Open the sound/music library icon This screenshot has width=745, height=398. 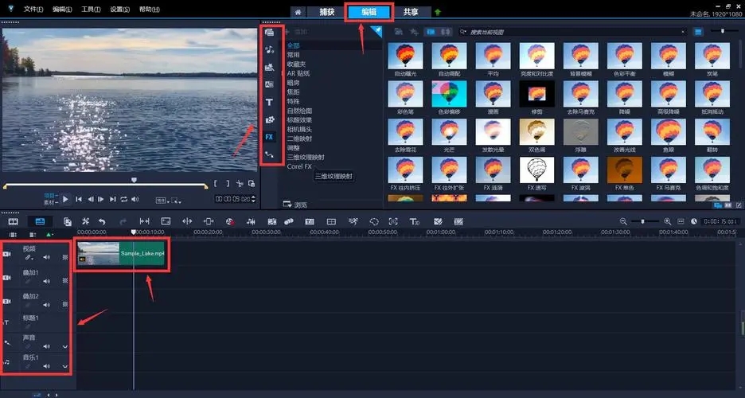coord(269,49)
